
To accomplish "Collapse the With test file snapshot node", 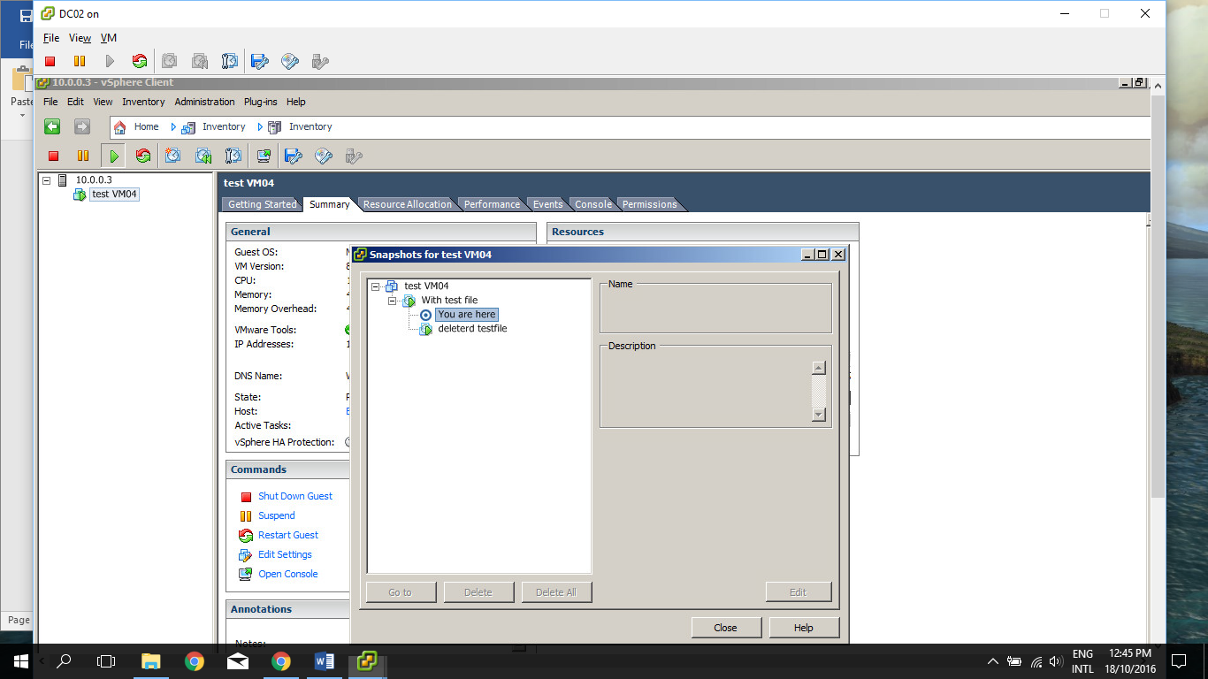I will (x=393, y=301).
